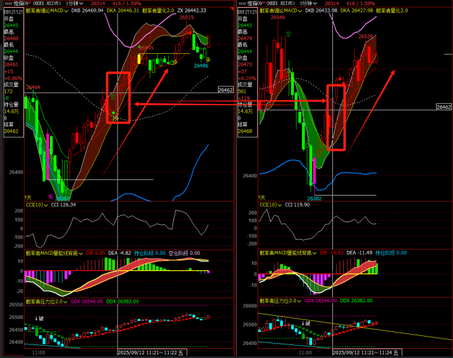Click 概率者量化2.0 label in right chart
Screen dimensions: 453x358
[387, 11]
